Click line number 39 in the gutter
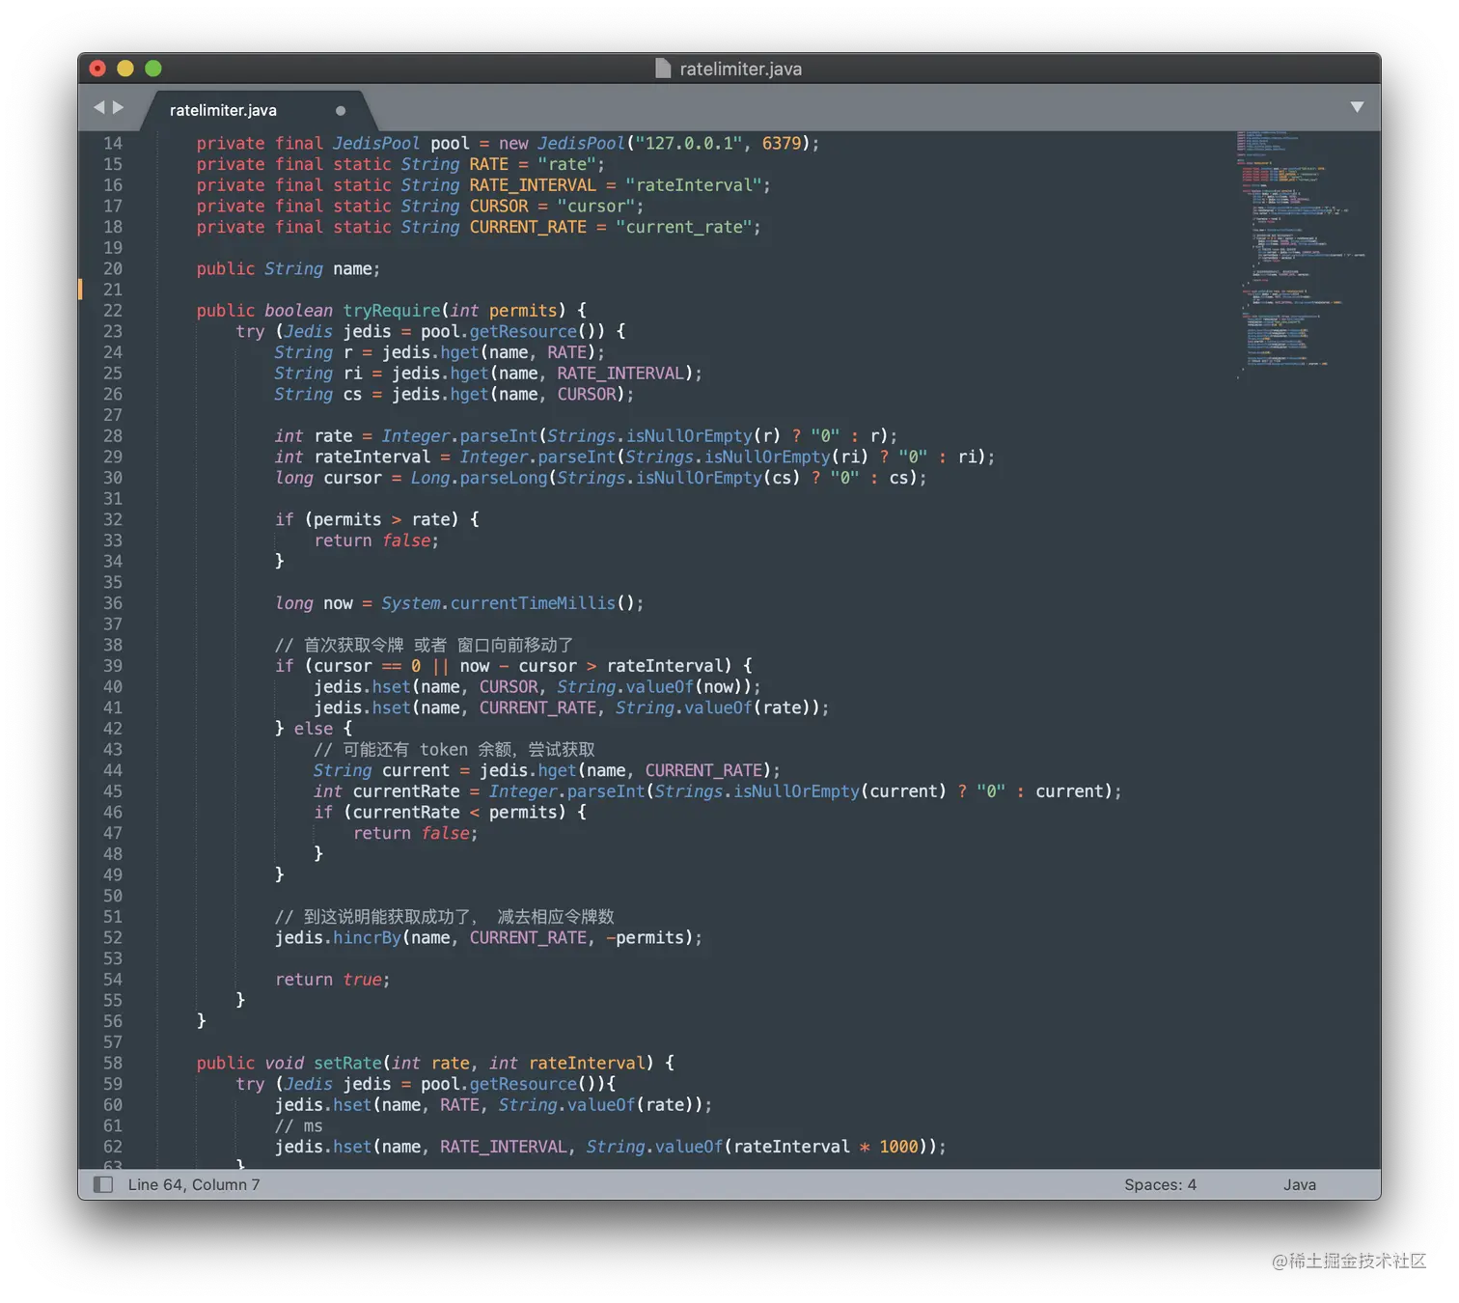The width and height of the screenshot is (1459, 1303). (x=113, y=666)
